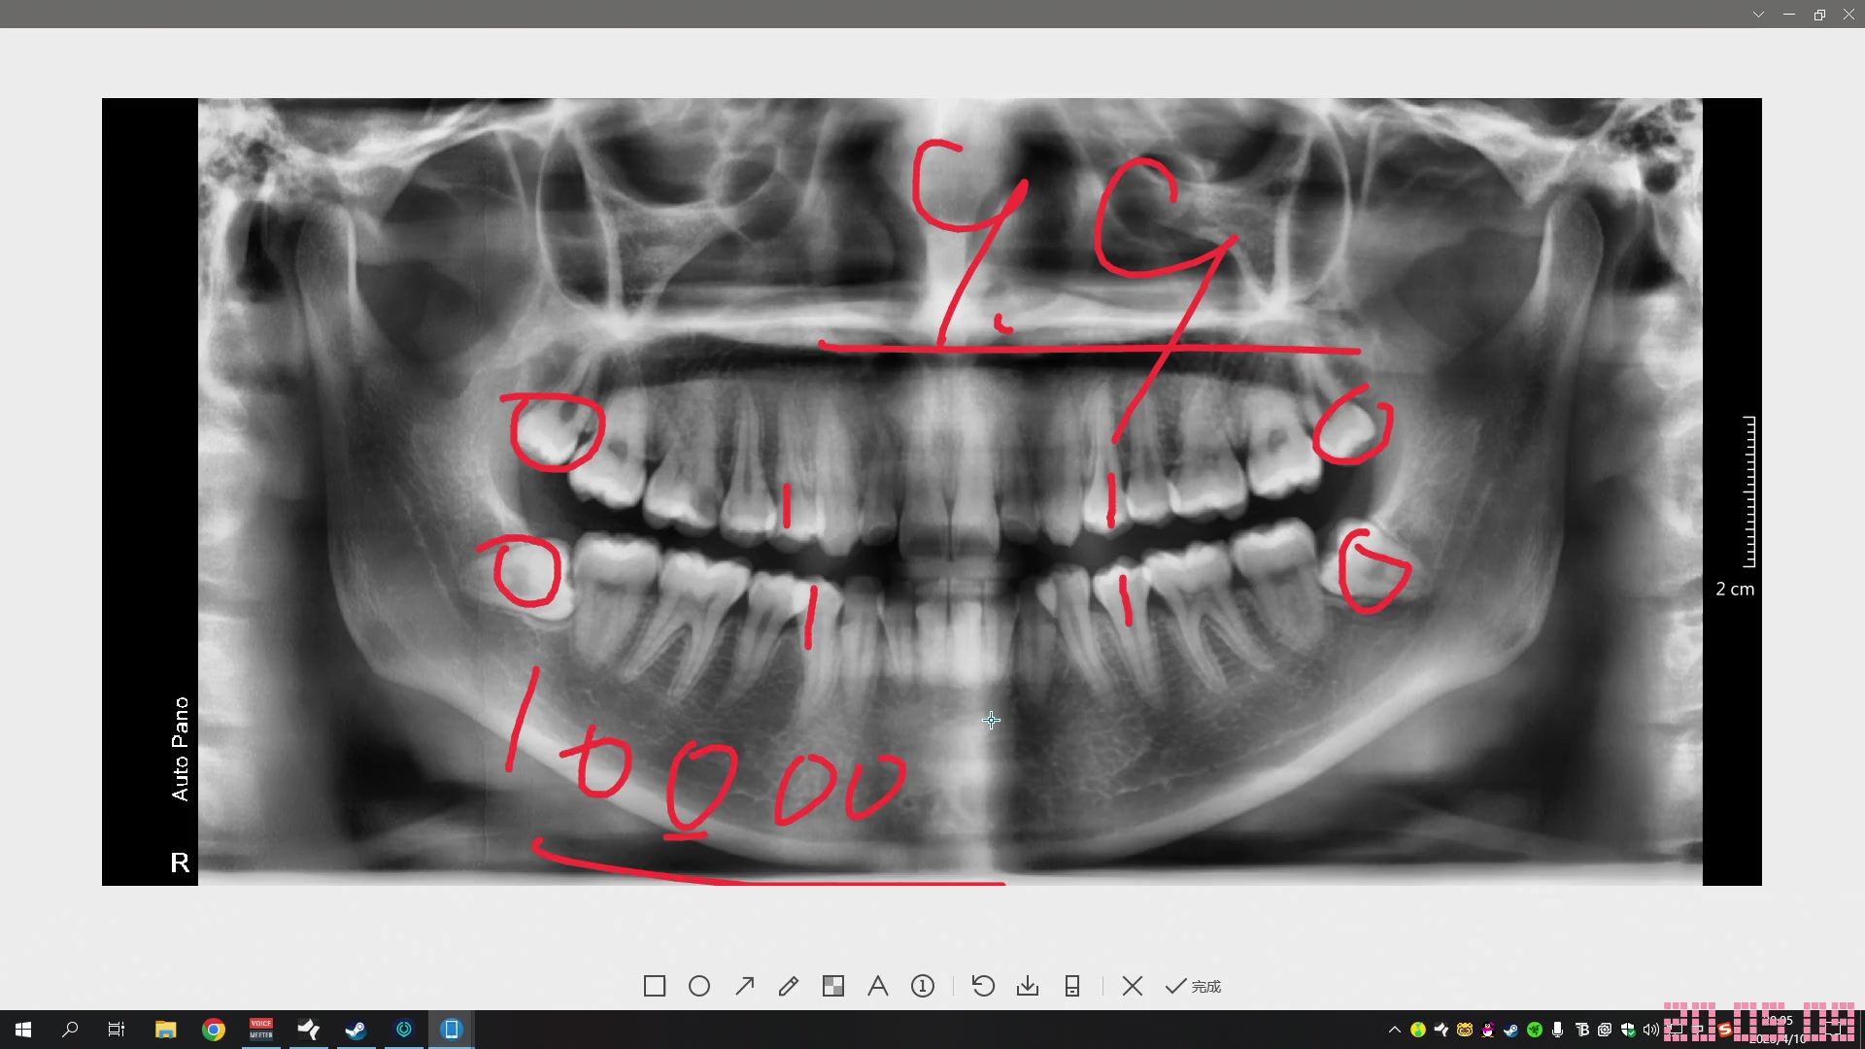Select the numbered step marker tool
Screen dimensions: 1865x1049
[x=923, y=986]
